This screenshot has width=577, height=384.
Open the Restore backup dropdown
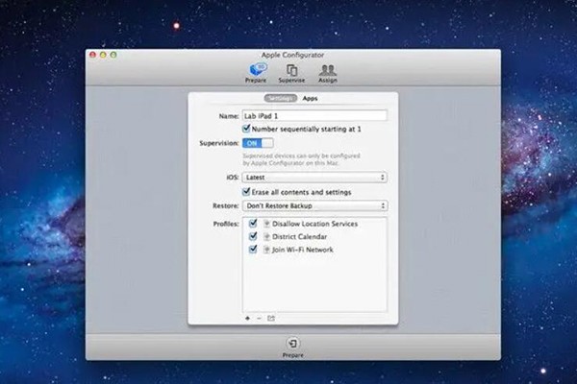(x=315, y=205)
